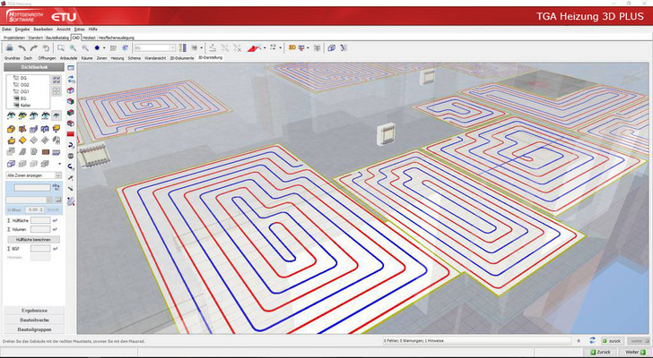Image resolution: width=653 pixels, height=358 pixels.
Task: Expand the small arrow below component icons
Action: click(x=59, y=164)
